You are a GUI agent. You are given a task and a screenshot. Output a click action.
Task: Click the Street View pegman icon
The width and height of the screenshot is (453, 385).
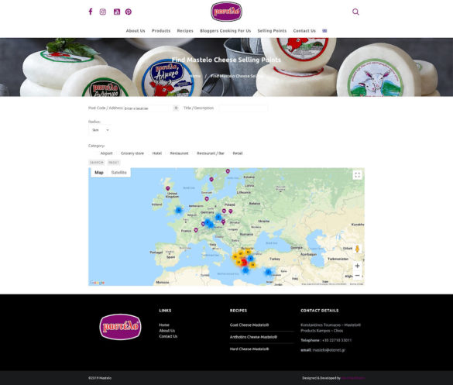[x=358, y=249]
